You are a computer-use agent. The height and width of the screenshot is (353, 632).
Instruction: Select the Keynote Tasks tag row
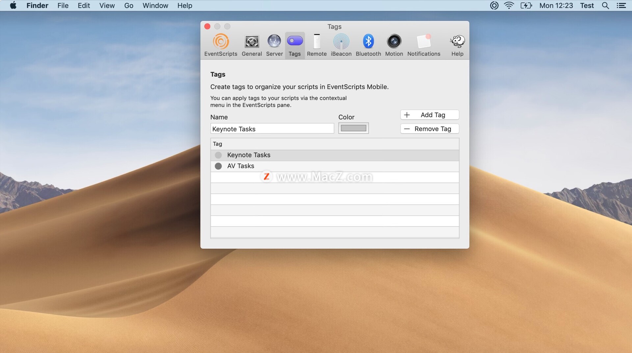click(335, 155)
